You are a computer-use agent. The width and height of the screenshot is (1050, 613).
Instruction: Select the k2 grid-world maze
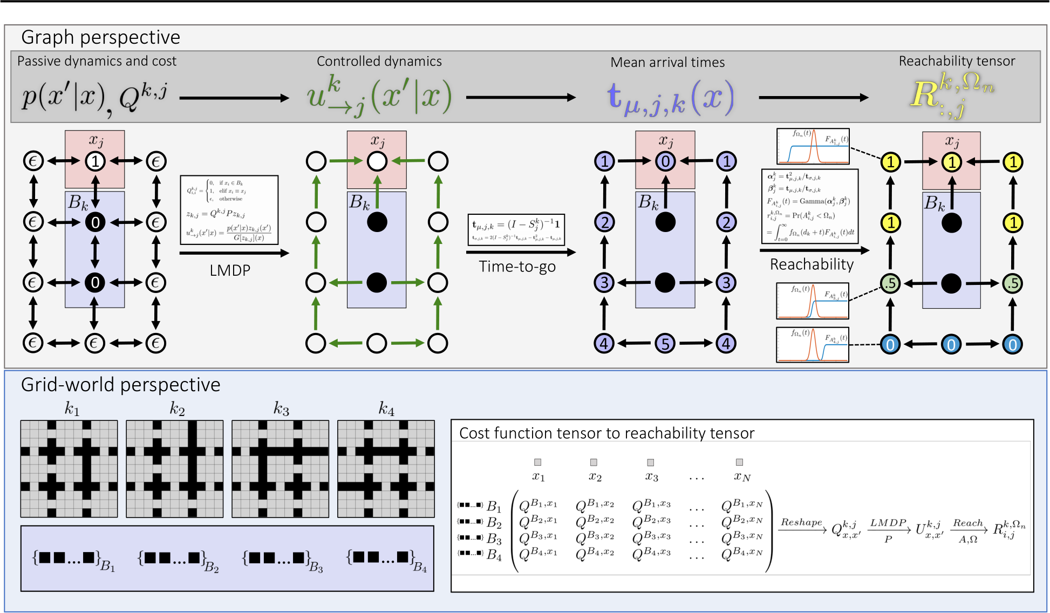click(175, 469)
